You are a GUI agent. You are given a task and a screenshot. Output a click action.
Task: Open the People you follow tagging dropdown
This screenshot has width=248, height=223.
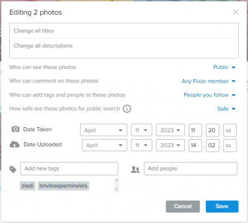pyautogui.click(x=210, y=95)
